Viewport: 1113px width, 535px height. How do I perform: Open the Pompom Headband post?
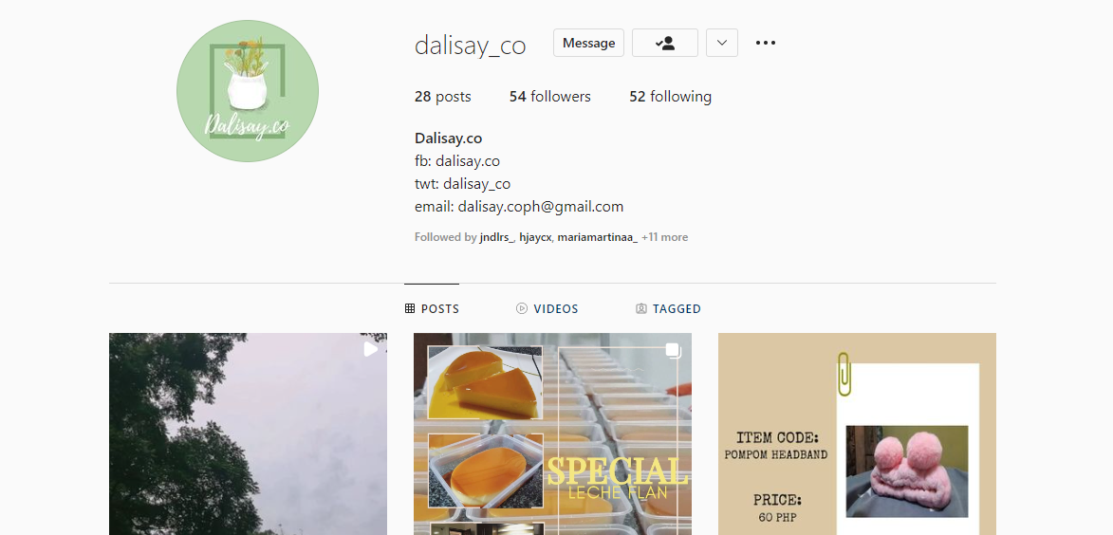point(857,434)
